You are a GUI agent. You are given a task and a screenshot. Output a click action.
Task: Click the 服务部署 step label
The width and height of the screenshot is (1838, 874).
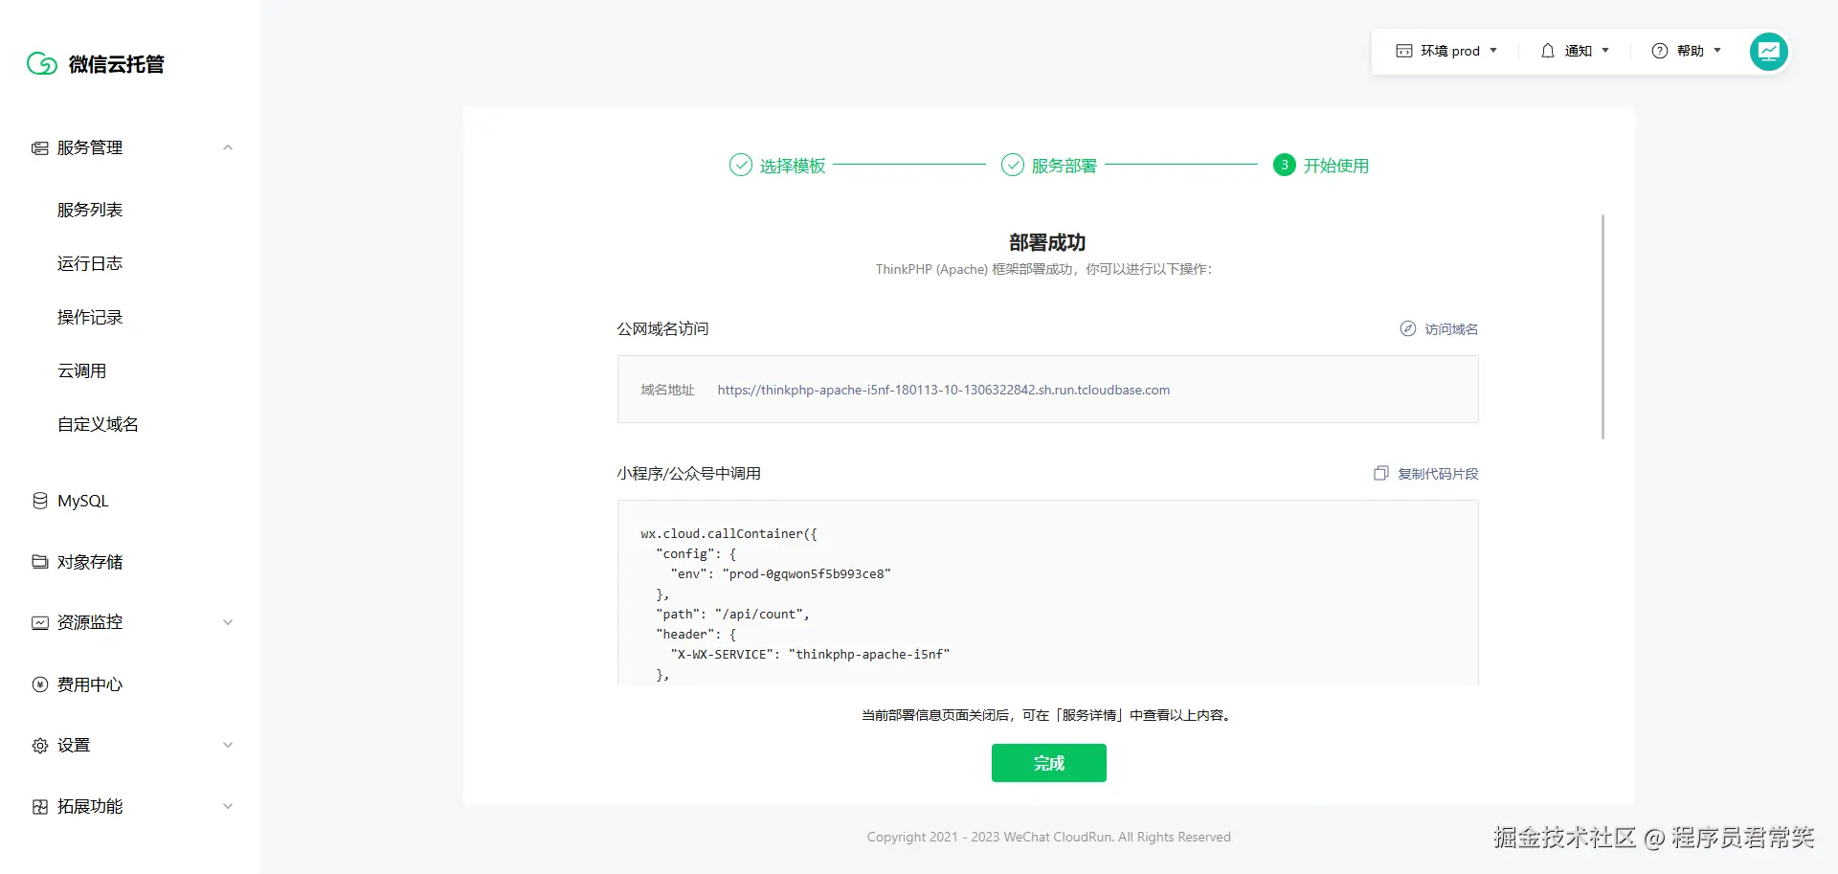point(1065,166)
